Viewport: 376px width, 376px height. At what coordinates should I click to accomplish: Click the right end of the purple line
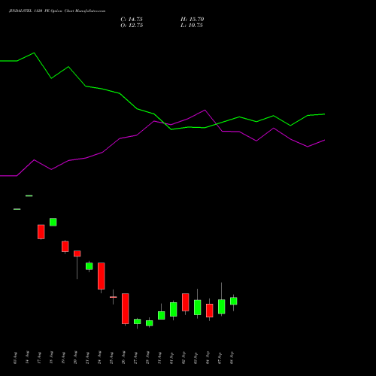tap(324, 141)
